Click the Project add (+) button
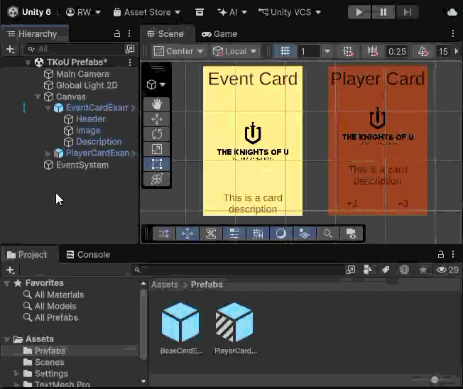 click(x=11, y=270)
